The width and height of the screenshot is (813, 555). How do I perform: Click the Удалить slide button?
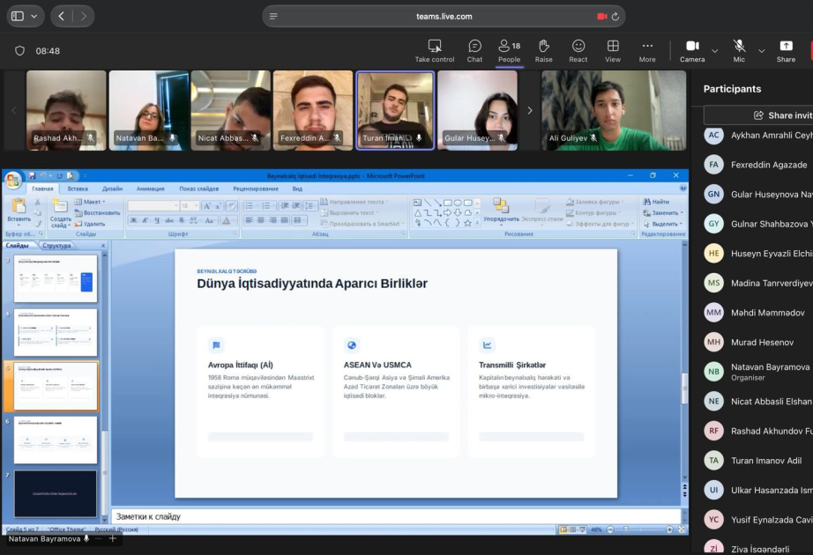(x=90, y=224)
